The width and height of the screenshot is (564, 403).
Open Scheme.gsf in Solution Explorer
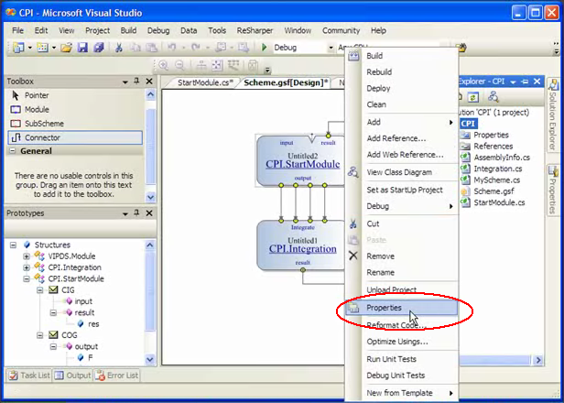pyautogui.click(x=493, y=191)
